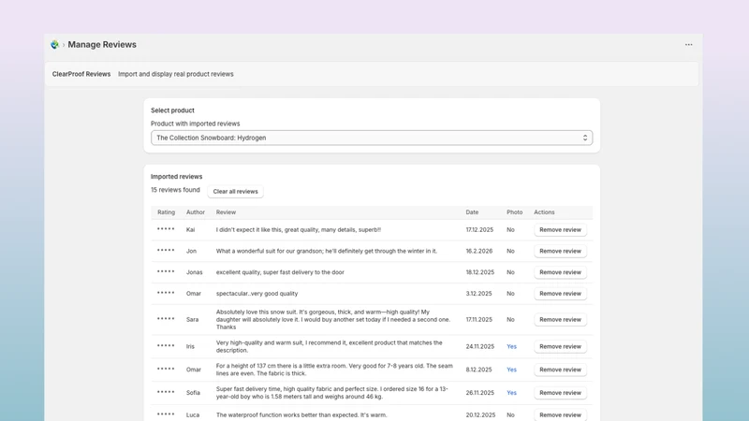This screenshot has height=421, width=749.
Task: Click the date 26.11.2025 in Sofia's row
Action: [x=480, y=393]
